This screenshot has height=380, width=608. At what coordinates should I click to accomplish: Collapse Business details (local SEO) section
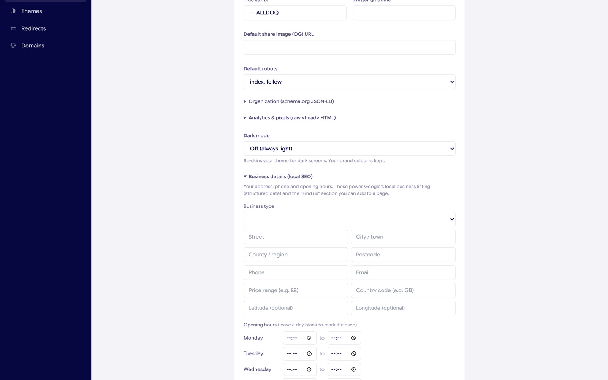click(x=278, y=177)
